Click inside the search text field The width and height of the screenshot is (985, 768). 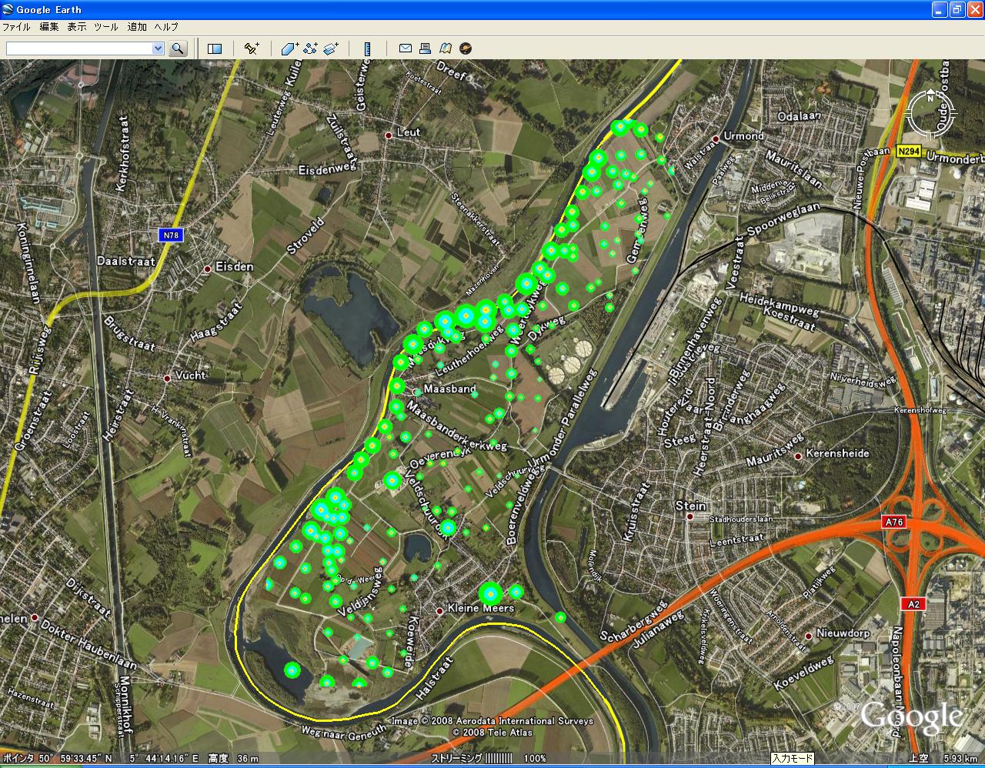tap(78, 48)
